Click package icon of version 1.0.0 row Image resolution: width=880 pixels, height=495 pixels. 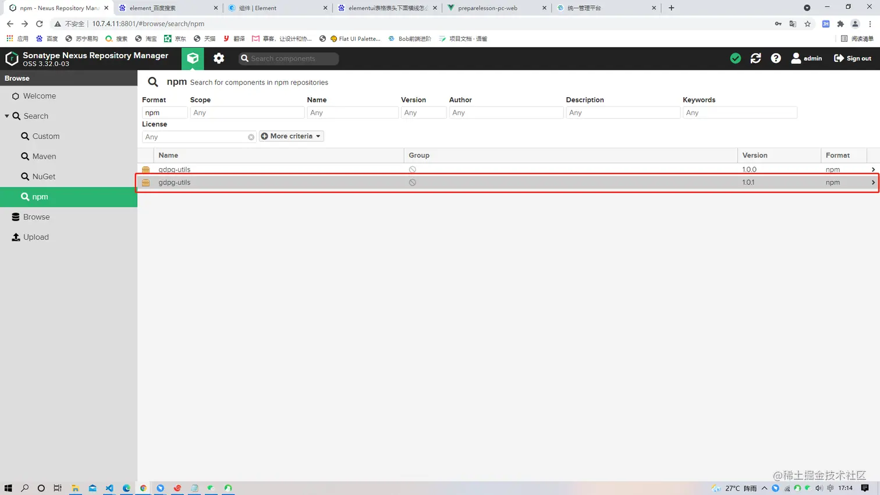click(146, 169)
